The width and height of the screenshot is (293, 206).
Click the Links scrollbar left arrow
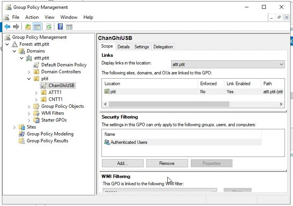(x=106, y=104)
